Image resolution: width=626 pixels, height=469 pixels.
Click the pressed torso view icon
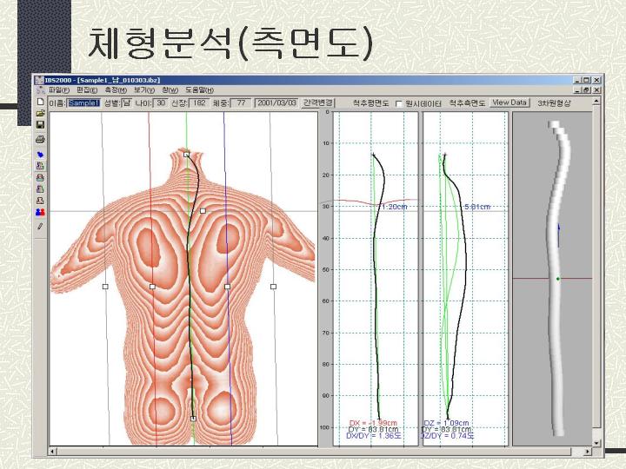pyautogui.click(x=40, y=166)
